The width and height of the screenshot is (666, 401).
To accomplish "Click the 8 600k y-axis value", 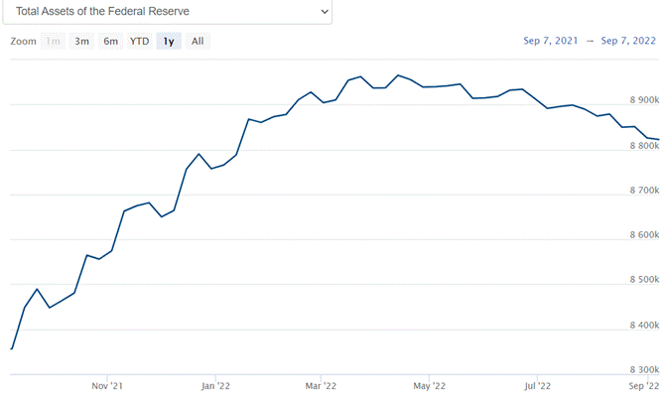I will [644, 235].
